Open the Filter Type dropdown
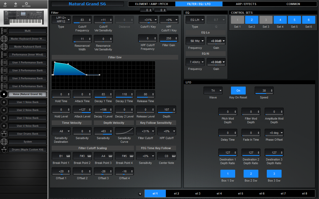319x199 pixels. [61, 20]
